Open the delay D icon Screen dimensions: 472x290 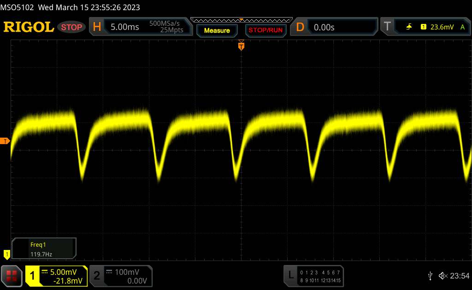(300, 27)
